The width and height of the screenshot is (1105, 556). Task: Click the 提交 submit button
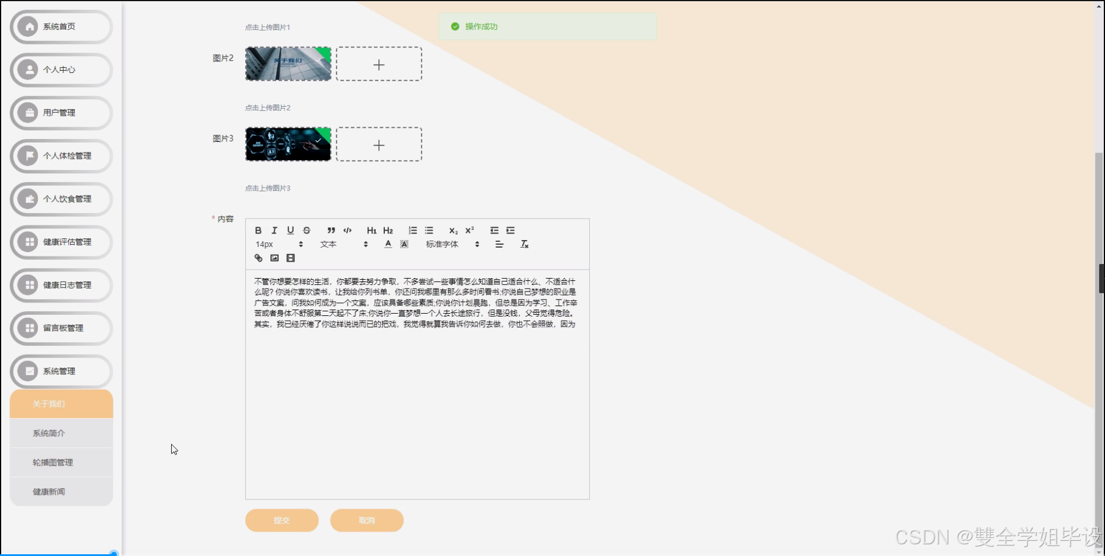coord(282,520)
